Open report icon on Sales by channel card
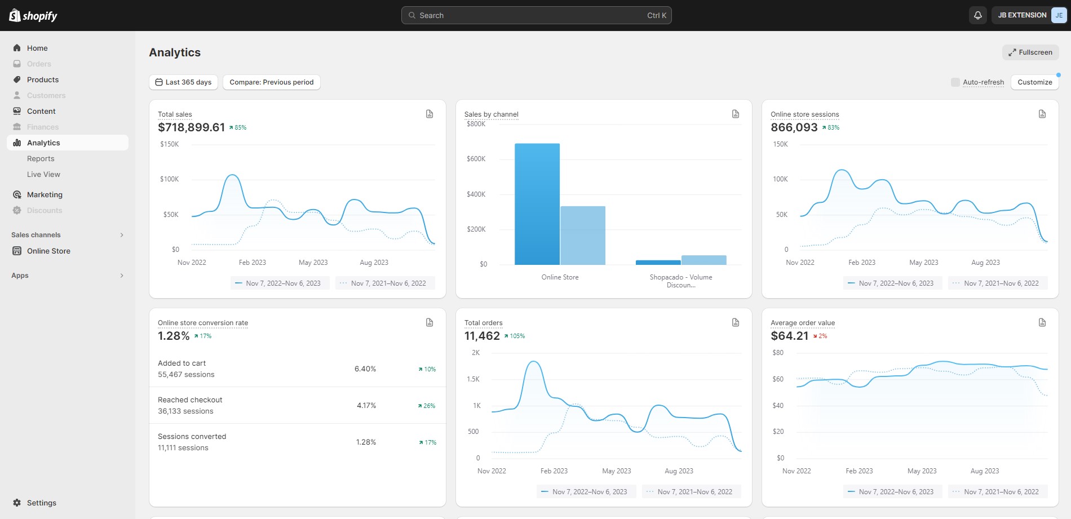Image resolution: width=1071 pixels, height=519 pixels. click(x=736, y=114)
